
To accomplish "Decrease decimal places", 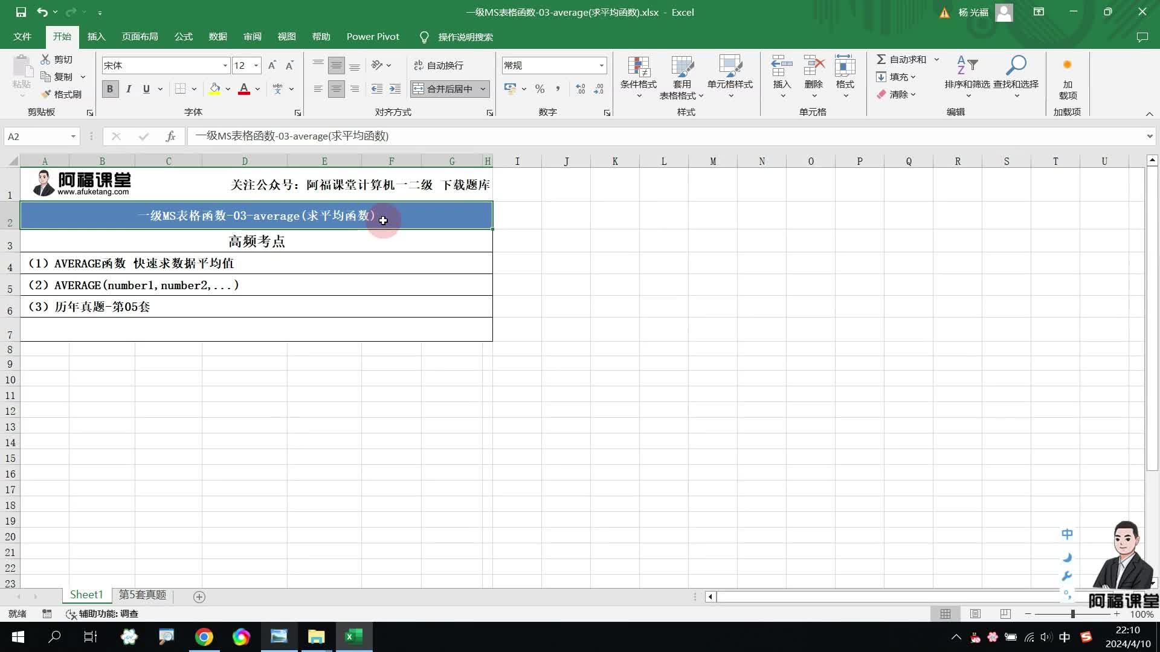I will [598, 89].
